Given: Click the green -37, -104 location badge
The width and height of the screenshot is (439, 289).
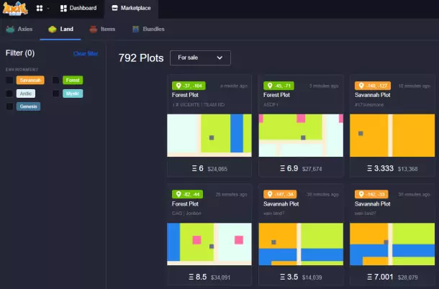Looking at the screenshot, I should pos(189,85).
